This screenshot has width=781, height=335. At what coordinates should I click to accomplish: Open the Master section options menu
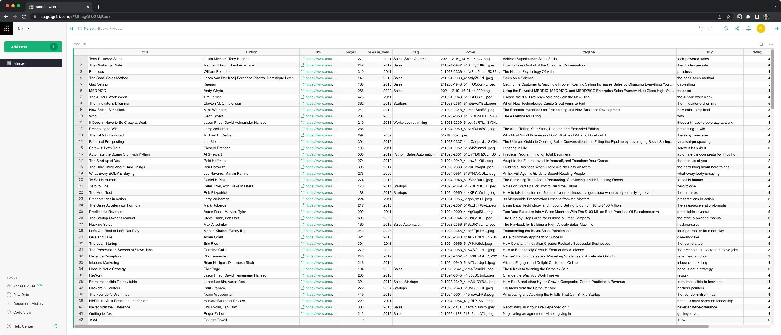click(x=771, y=44)
